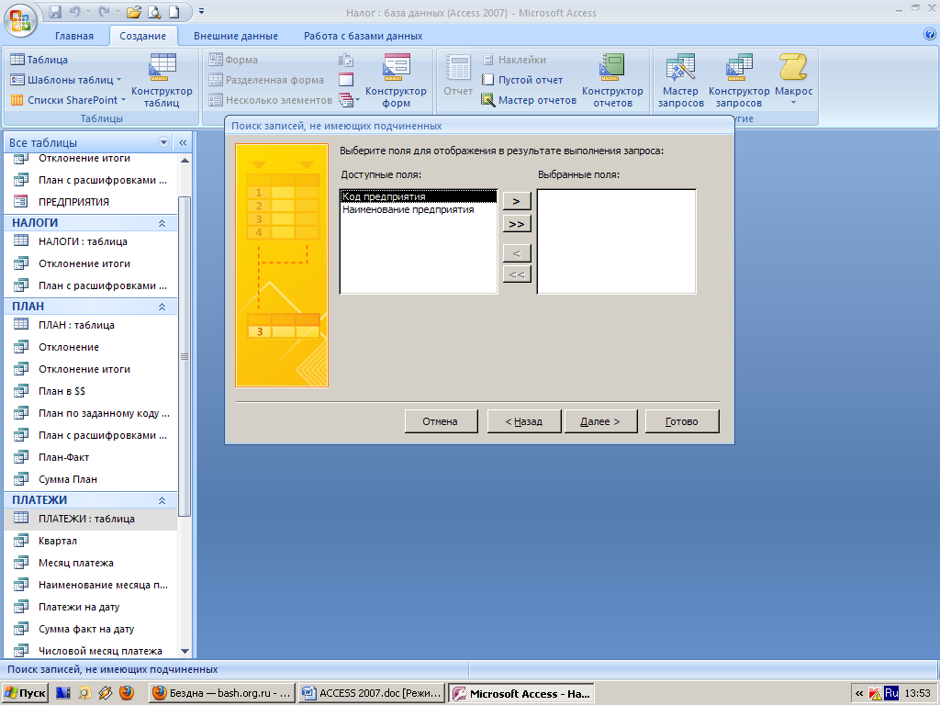Collapse the ПЛАН group
The image size is (940, 705).
click(x=162, y=307)
